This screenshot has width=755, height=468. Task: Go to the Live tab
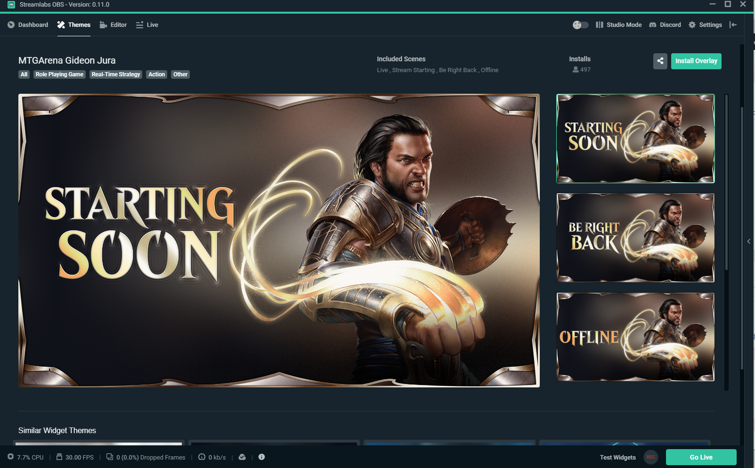(x=147, y=25)
